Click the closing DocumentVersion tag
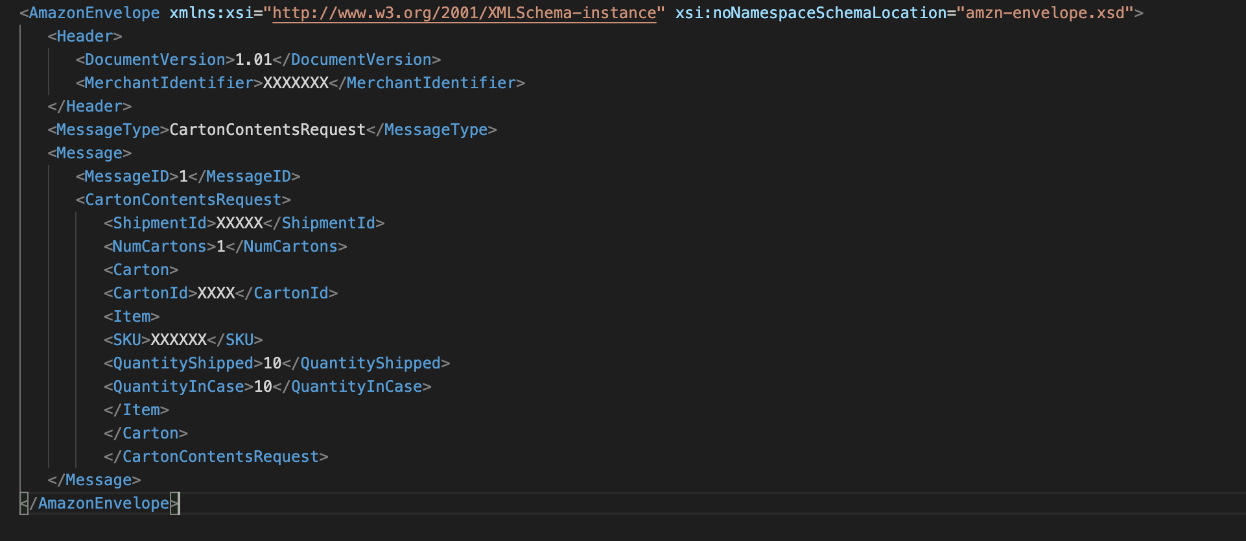The height and width of the screenshot is (541, 1246). [357, 60]
